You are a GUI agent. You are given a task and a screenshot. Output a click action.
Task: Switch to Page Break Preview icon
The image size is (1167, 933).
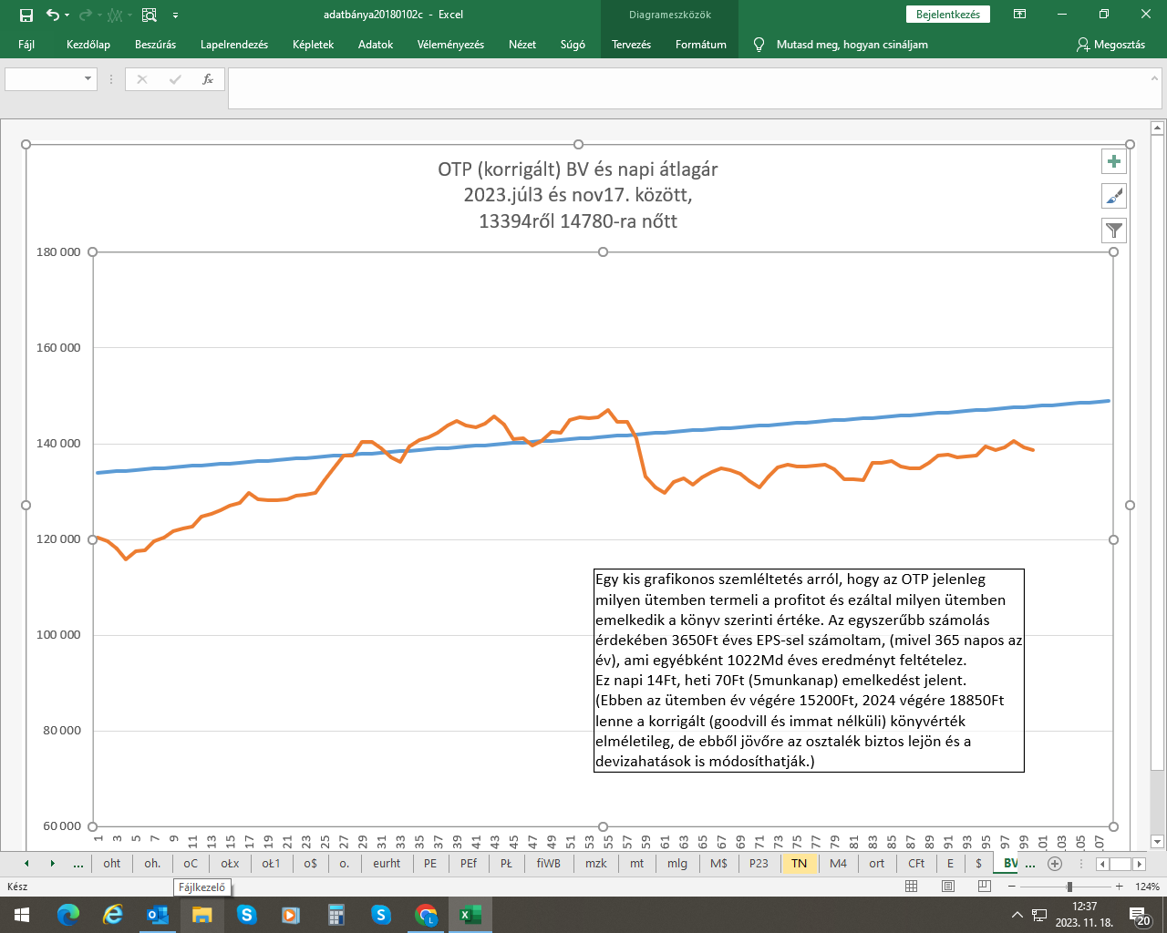984,887
